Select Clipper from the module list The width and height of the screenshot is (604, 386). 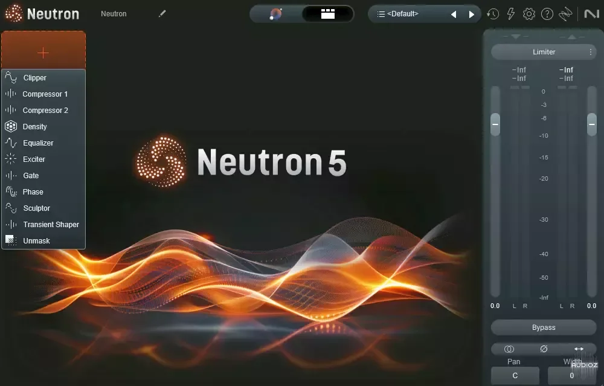(43, 78)
